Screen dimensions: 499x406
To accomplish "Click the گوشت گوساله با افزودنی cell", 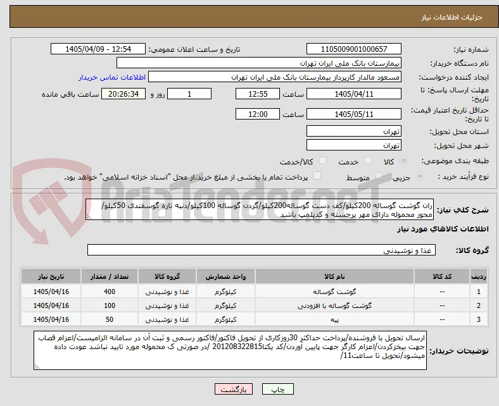I will 334,305.
